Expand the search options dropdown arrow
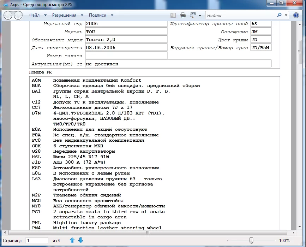 286,15
